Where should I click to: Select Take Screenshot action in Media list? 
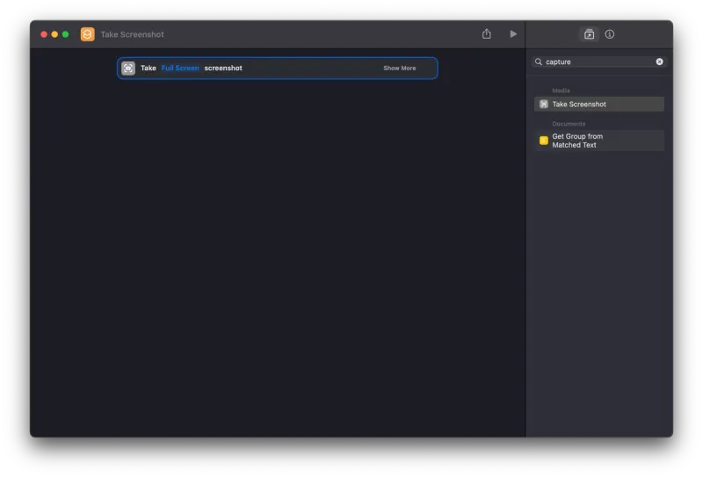(599, 104)
